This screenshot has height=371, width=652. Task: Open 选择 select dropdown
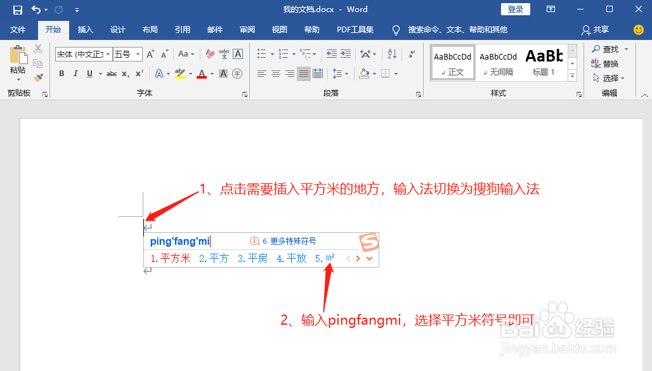click(609, 78)
